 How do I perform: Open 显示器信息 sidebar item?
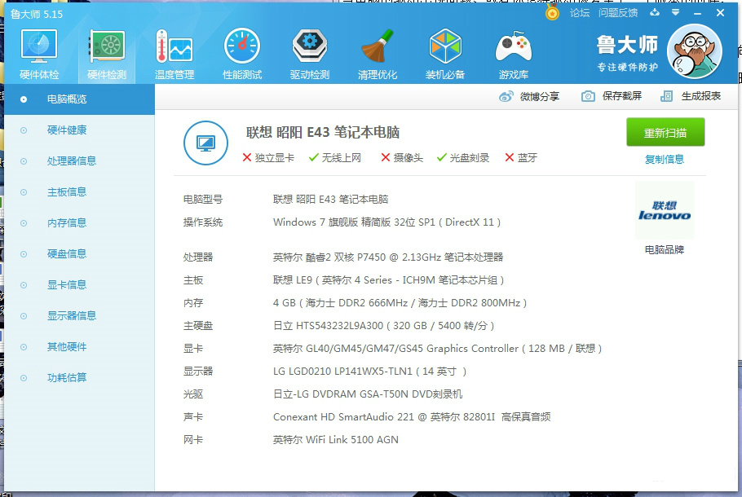point(80,316)
